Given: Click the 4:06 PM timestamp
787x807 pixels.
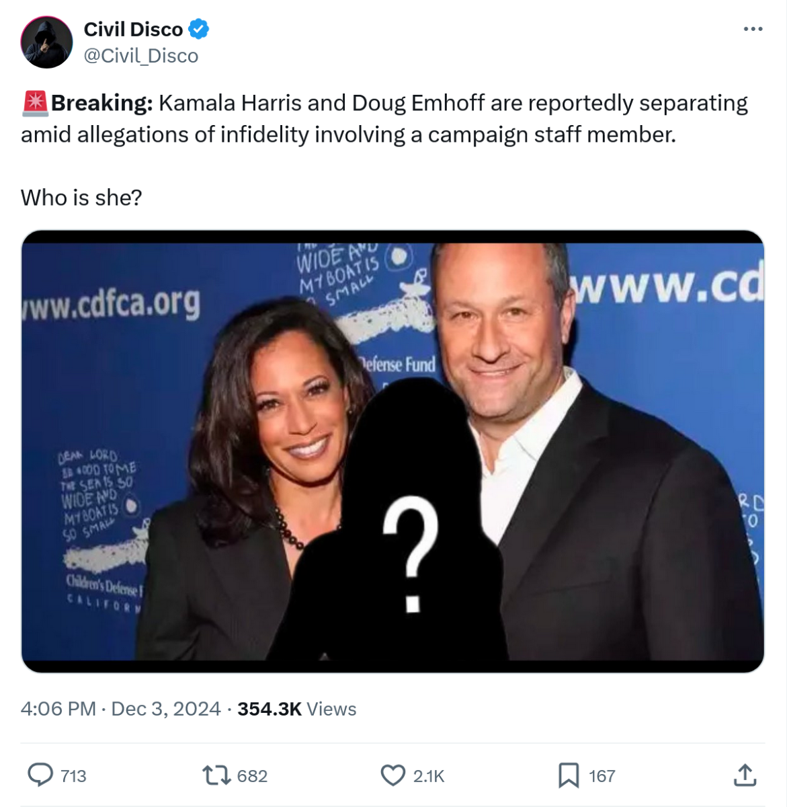Looking at the screenshot, I should coord(58,709).
